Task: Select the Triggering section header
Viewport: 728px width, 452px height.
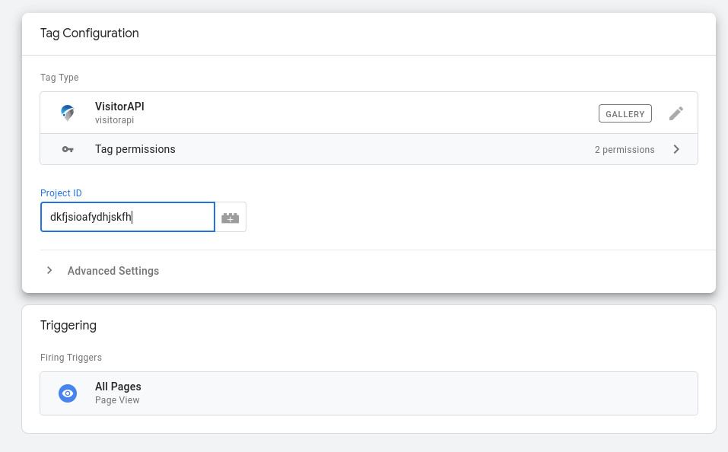Action: tap(68, 325)
